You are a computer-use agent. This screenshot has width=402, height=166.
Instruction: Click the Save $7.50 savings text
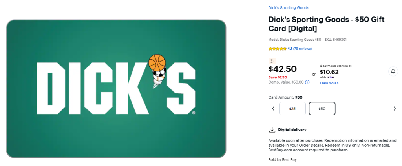tap(278, 77)
